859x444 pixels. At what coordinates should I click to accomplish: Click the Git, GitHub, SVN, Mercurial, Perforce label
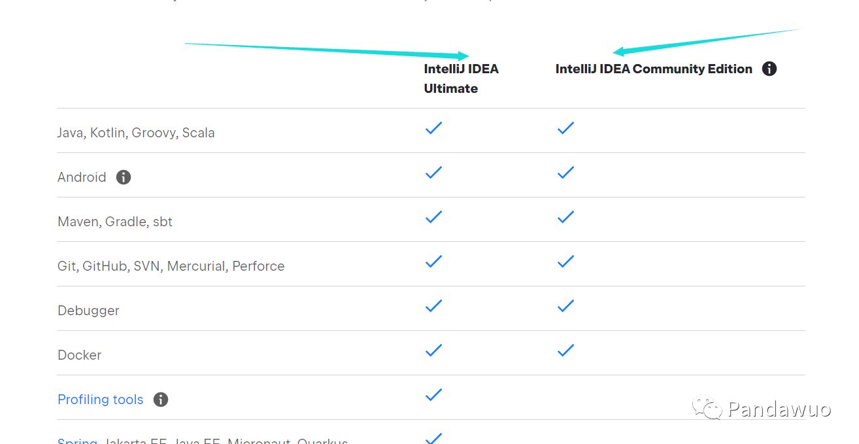[171, 266]
